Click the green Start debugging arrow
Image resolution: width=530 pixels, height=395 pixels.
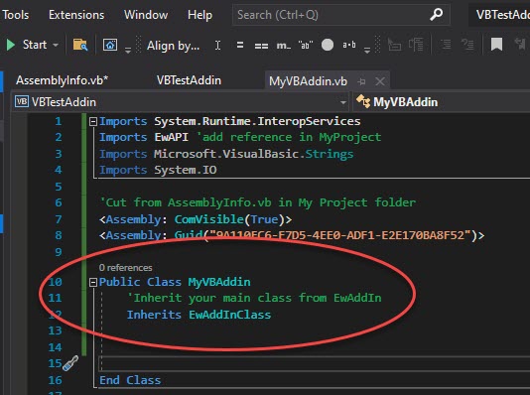coord(11,45)
